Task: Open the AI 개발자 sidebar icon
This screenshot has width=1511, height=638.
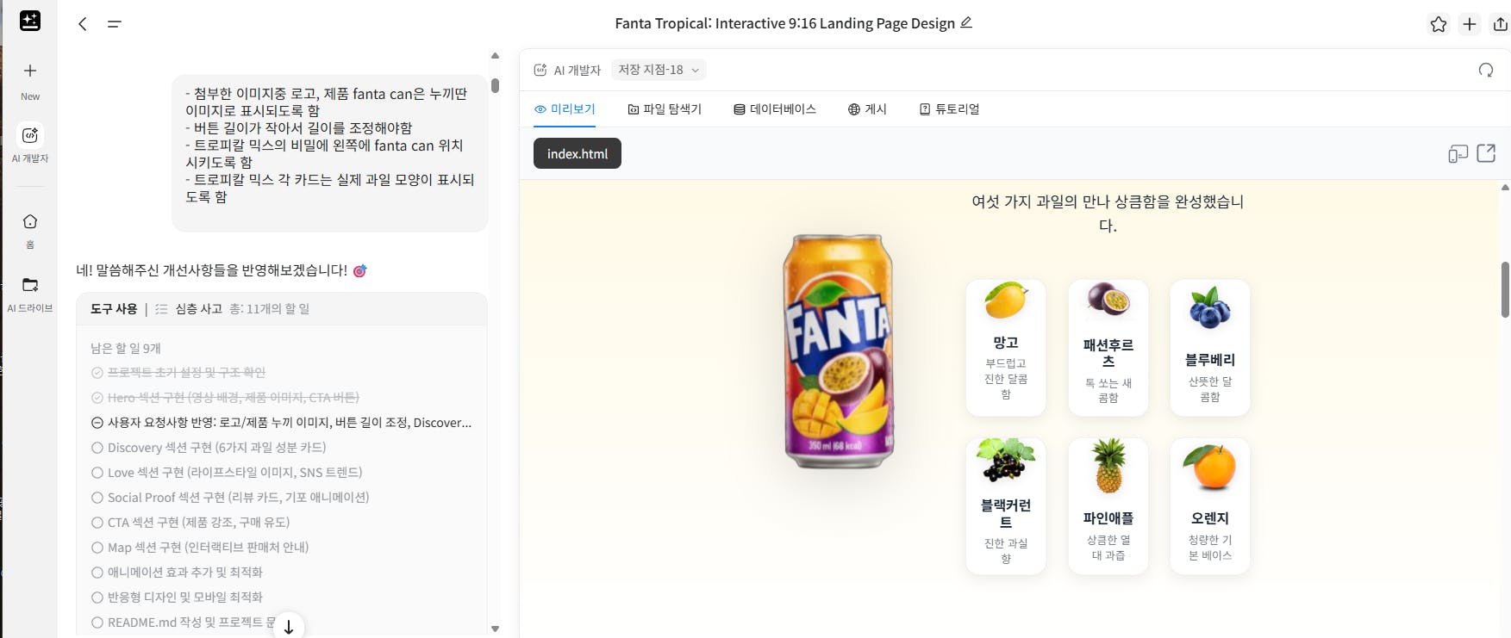Action: 30,135
